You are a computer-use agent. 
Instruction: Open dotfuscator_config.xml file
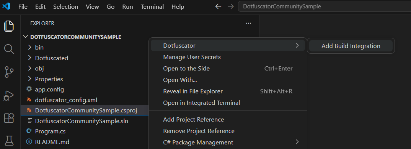(66, 100)
